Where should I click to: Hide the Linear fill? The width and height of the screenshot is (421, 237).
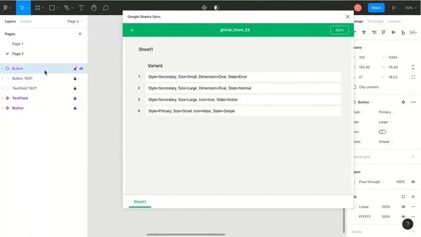pos(403,207)
